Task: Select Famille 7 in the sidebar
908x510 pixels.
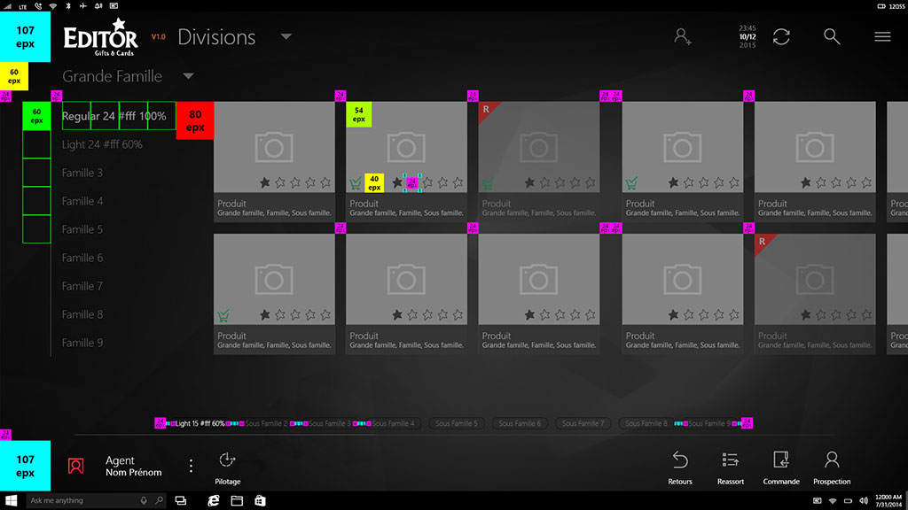Action: (82, 286)
